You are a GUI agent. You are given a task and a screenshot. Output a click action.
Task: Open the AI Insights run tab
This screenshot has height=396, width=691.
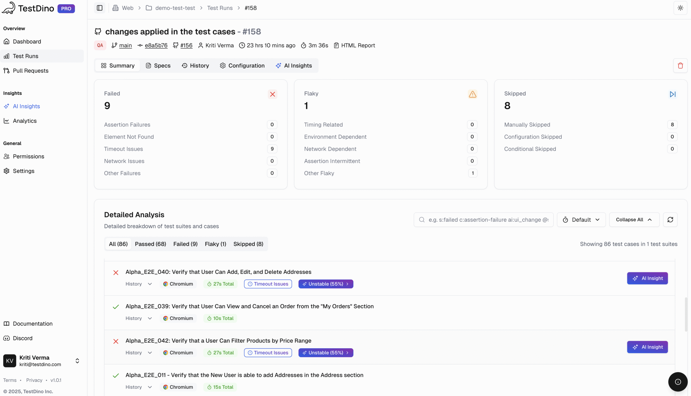point(294,66)
